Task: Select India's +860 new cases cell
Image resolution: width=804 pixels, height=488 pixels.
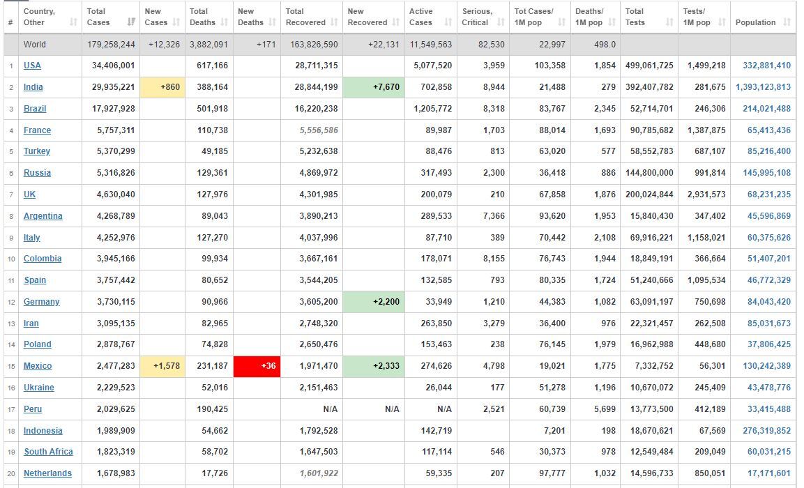Action: pyautogui.click(x=162, y=86)
